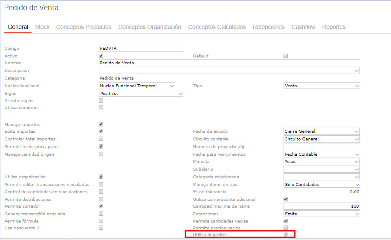Expand the Núcleo funcional dropdown
The height and width of the screenshot is (240, 391).
pos(137,86)
